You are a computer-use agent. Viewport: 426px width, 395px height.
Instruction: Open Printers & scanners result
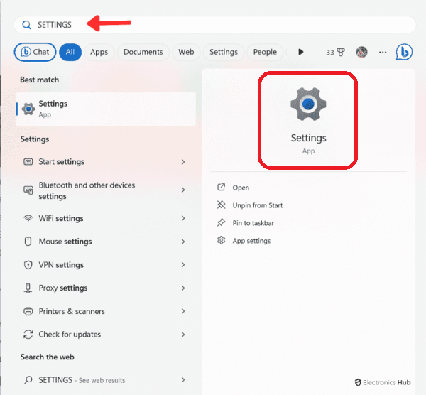[x=106, y=311]
